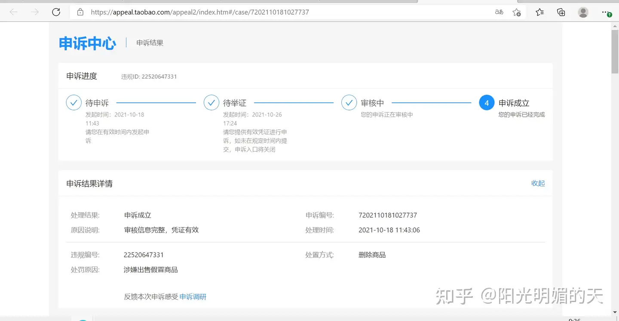Screen dimensions: 619x321
Task: Click the 待申诉 step checkmark circle
Action: [x=74, y=103]
